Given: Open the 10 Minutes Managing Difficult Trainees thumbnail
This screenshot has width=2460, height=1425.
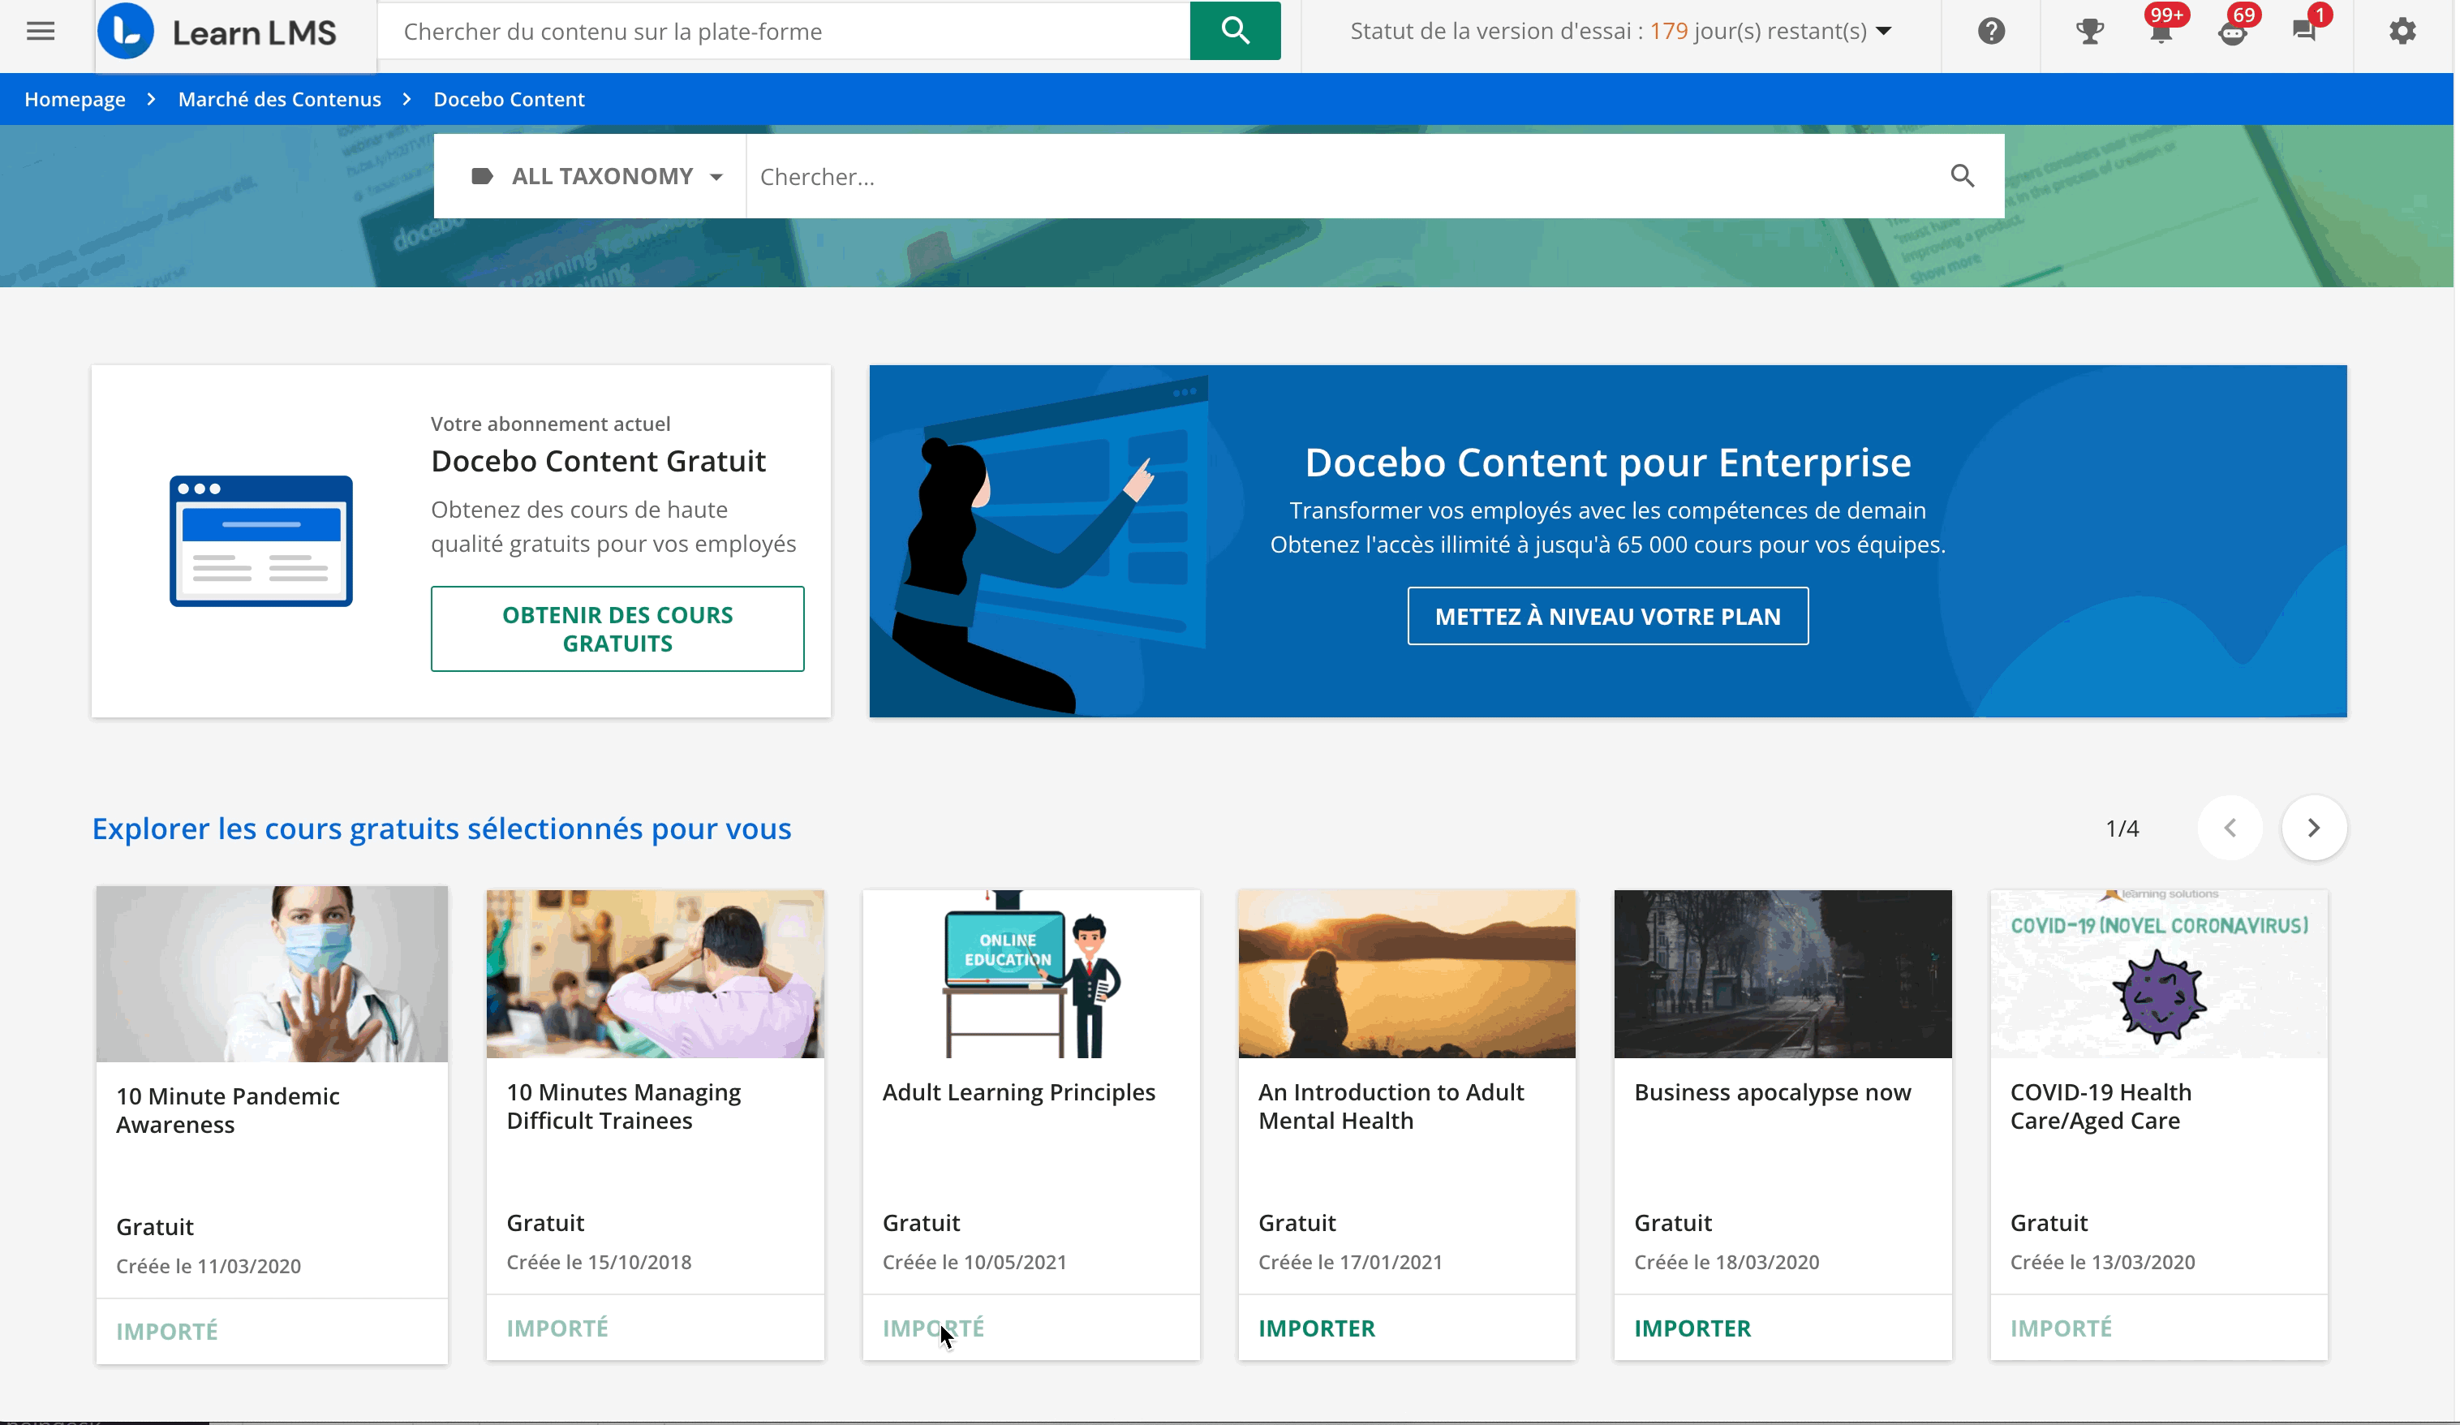Looking at the screenshot, I should (x=655, y=975).
